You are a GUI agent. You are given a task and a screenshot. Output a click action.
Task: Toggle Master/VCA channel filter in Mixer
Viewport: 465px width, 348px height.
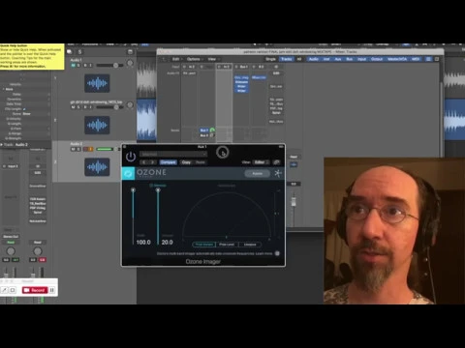397,59
